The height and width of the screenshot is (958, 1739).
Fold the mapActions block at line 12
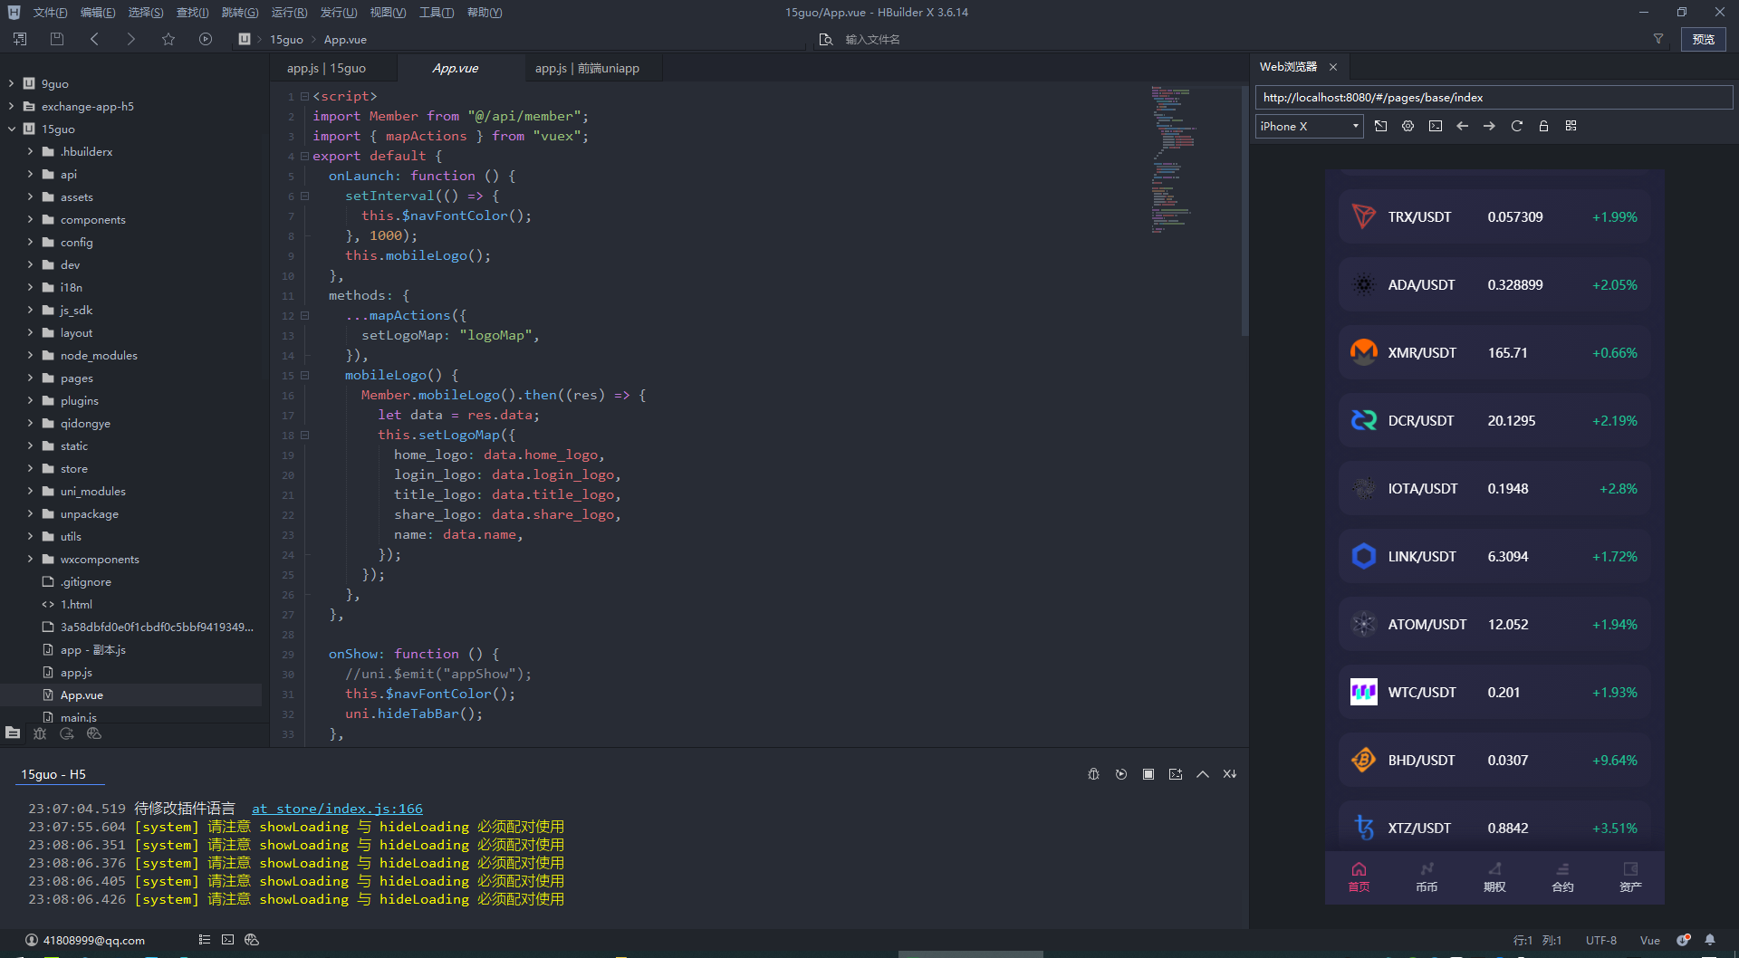305,315
